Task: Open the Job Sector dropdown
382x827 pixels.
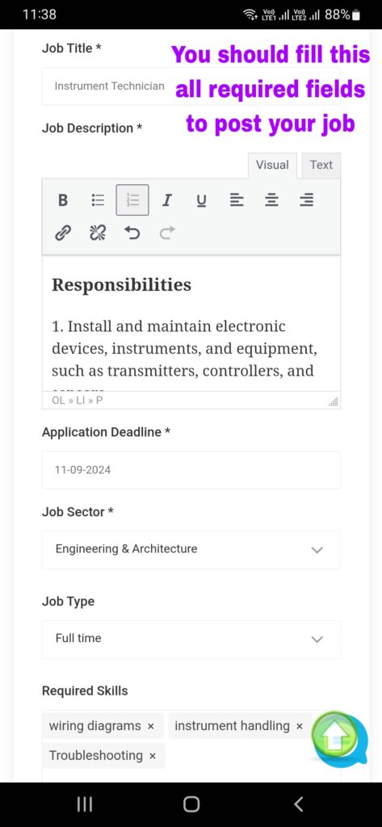Action: click(x=191, y=549)
